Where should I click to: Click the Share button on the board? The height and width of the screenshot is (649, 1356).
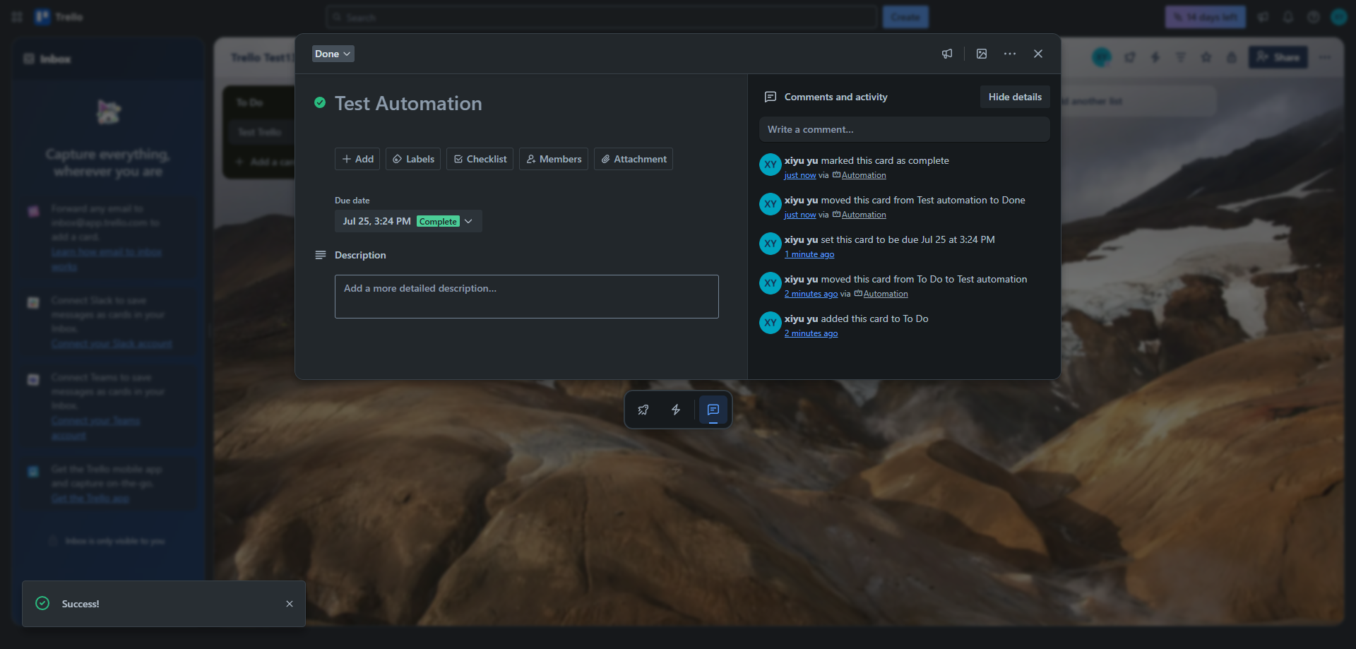click(1278, 57)
